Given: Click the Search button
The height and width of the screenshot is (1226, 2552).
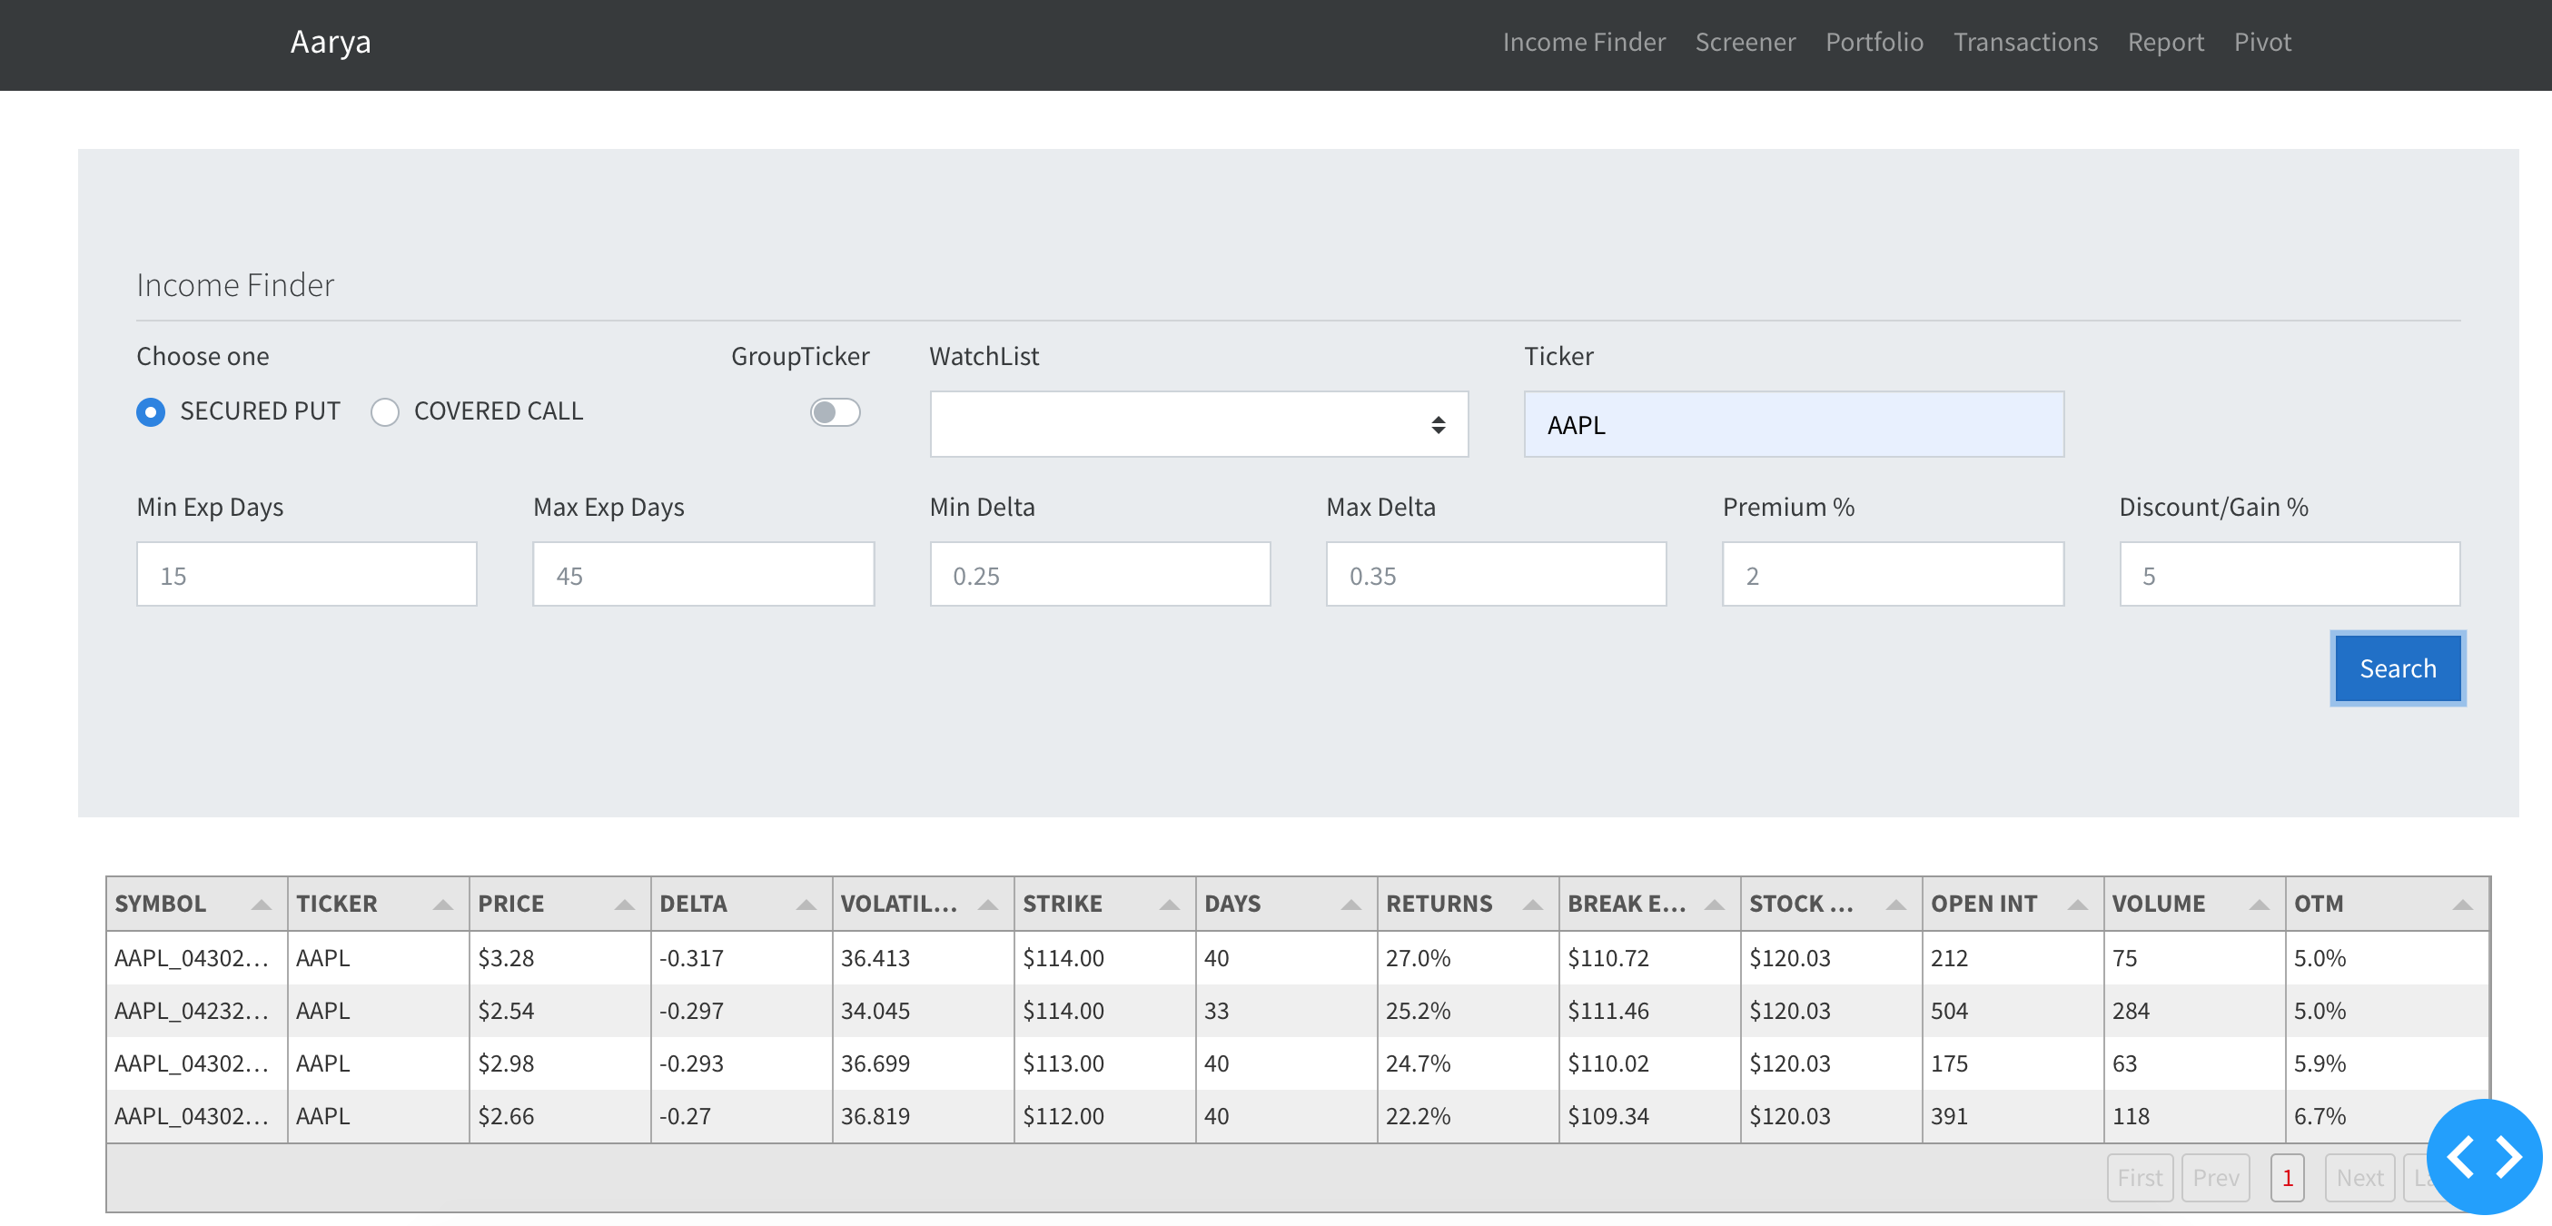Looking at the screenshot, I should coord(2397,668).
